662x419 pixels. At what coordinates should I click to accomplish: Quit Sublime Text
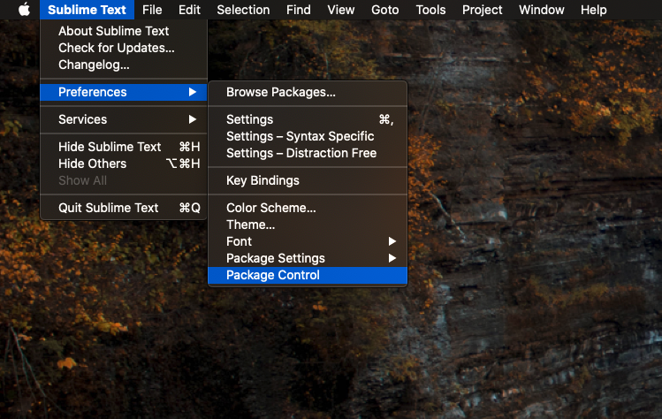tap(109, 208)
